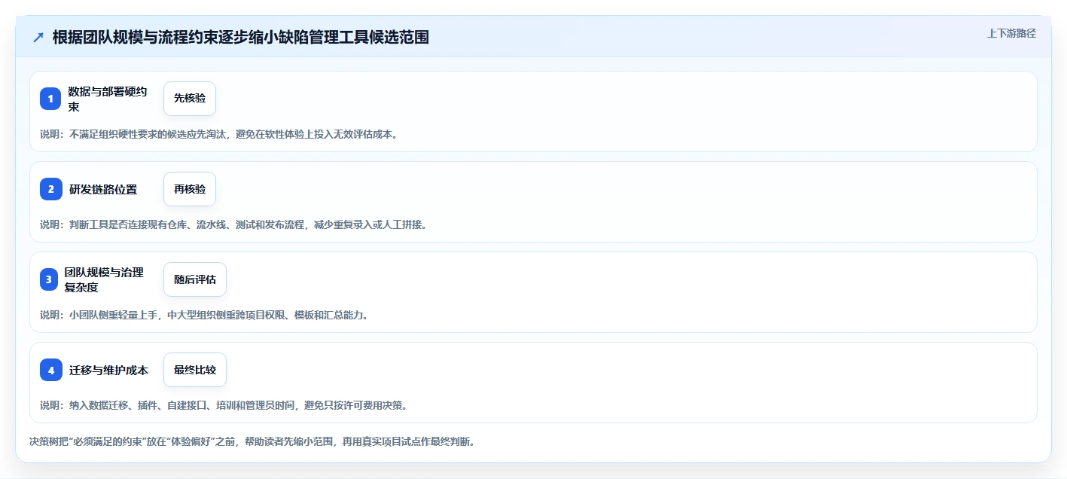The image size is (1067, 479).
Task: Click the 再核验 button
Action: 190,189
